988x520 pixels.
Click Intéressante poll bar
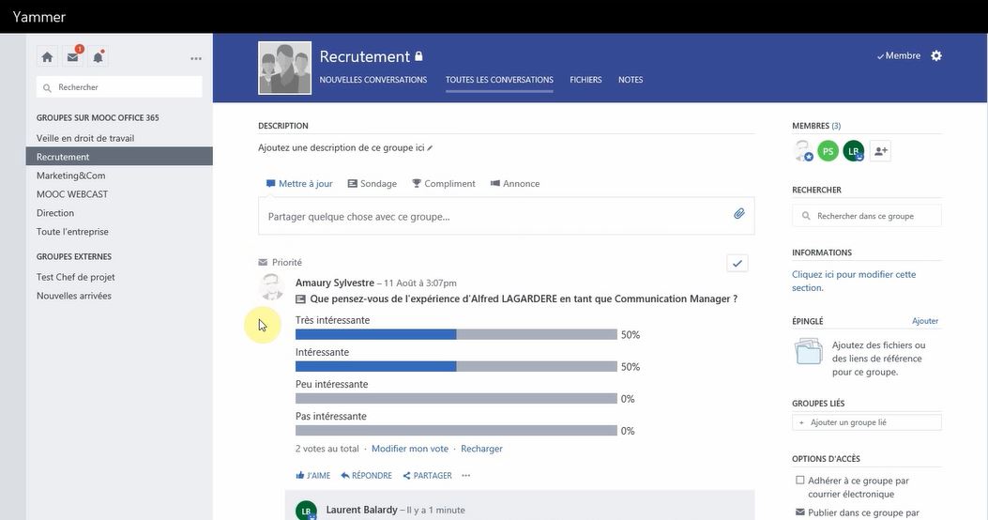point(456,366)
